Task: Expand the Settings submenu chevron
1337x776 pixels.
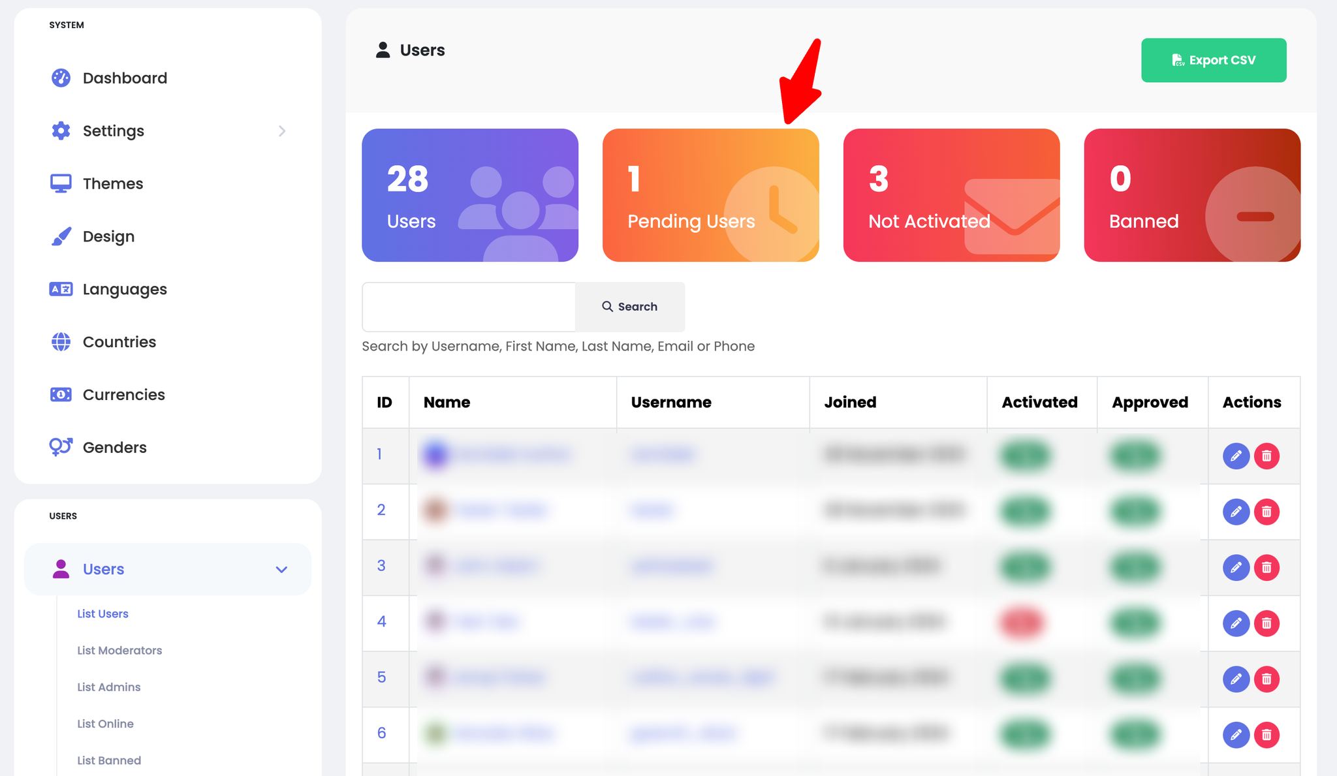Action: click(283, 131)
